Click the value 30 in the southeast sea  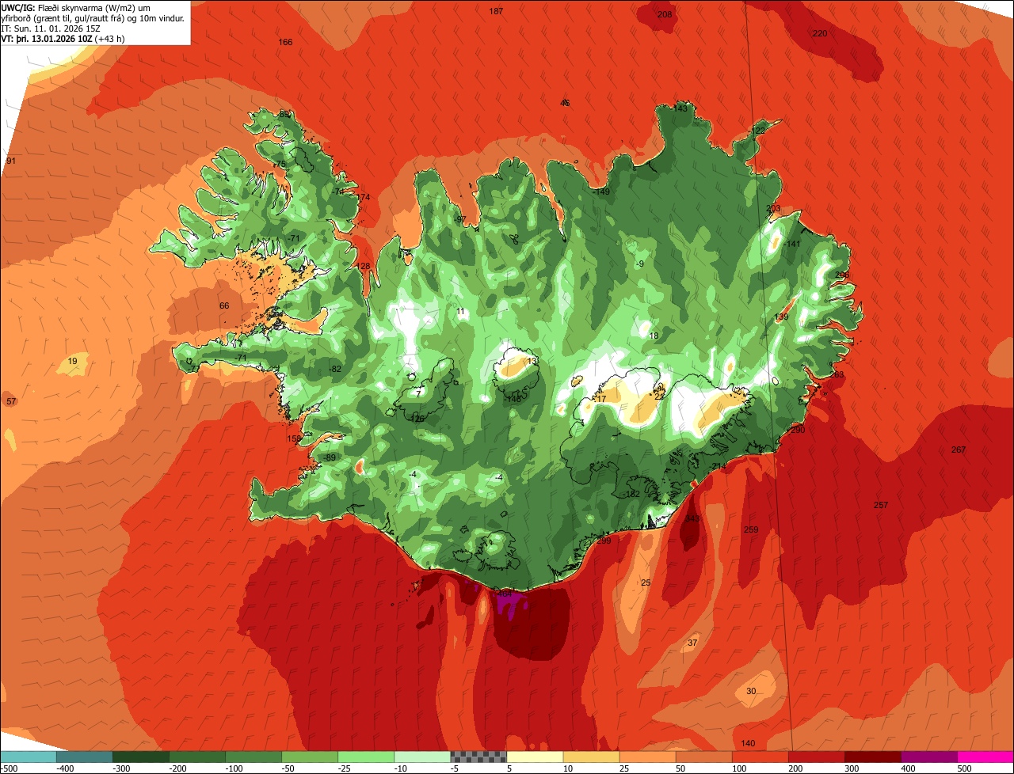[751, 691]
